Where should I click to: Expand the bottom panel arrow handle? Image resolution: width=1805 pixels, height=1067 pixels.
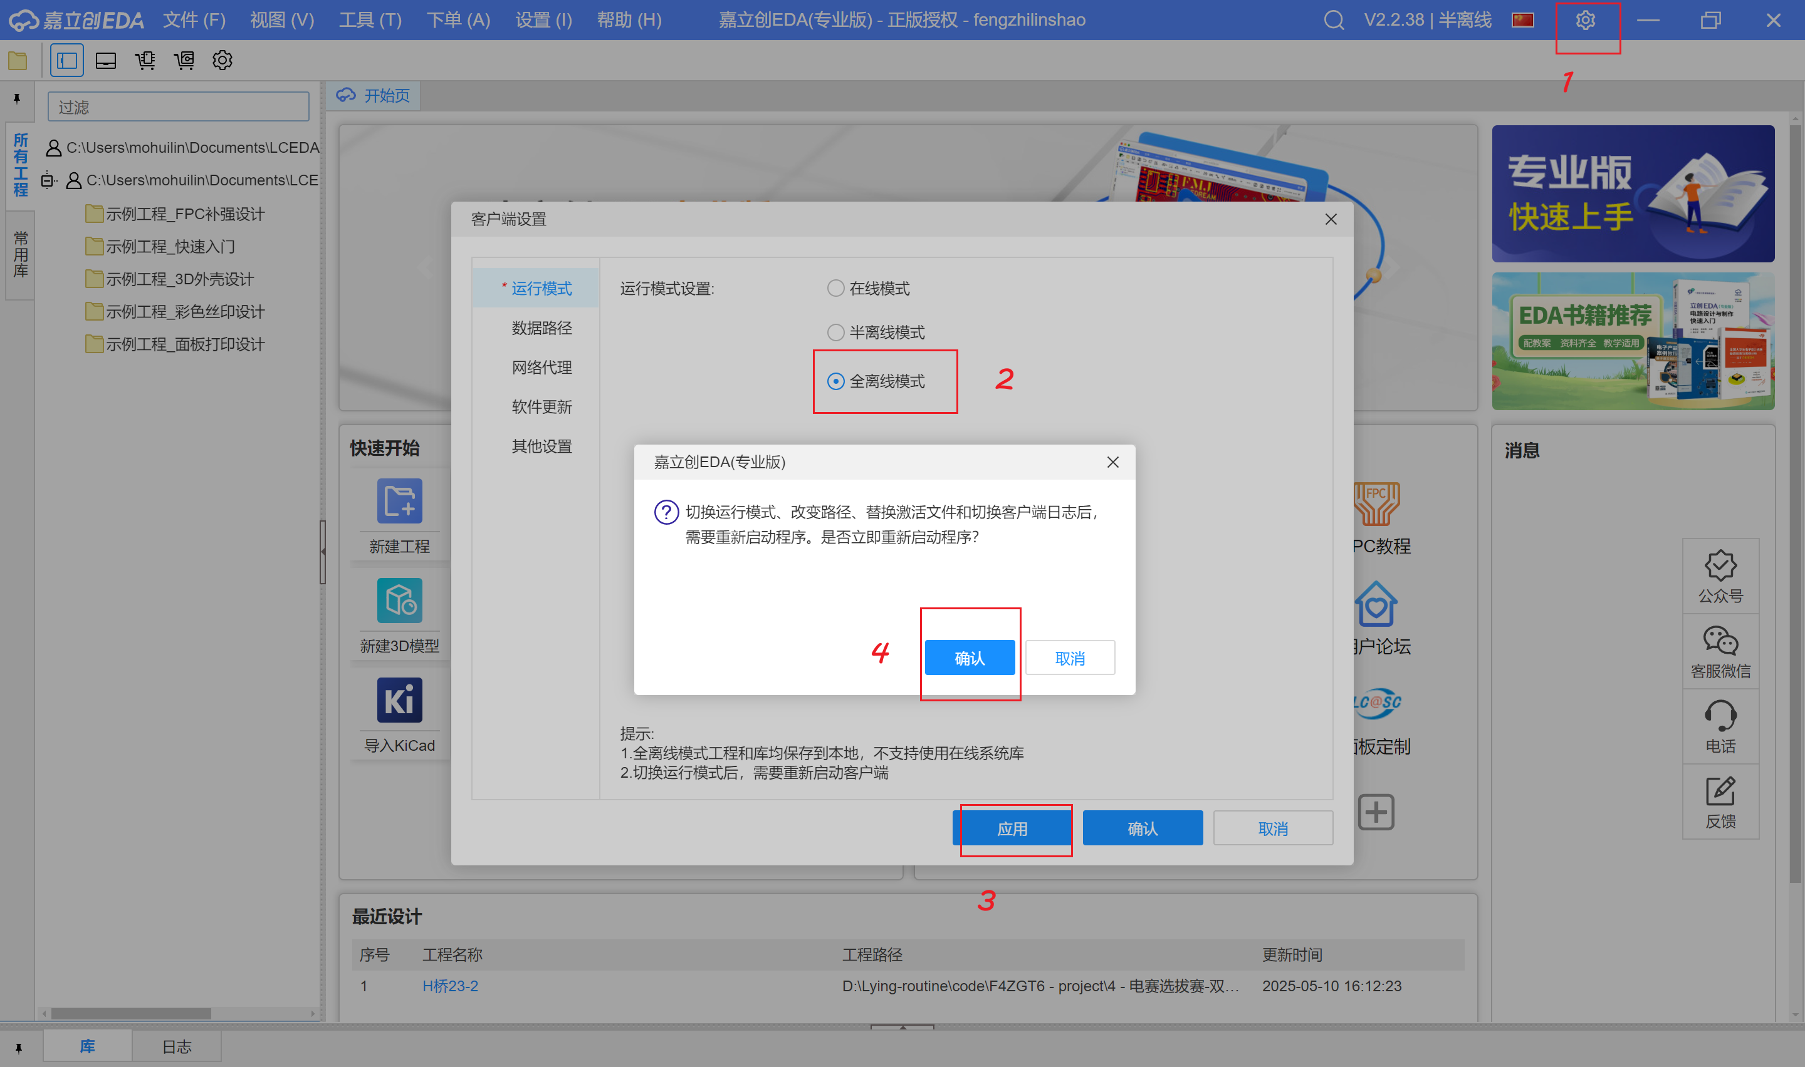click(x=902, y=1028)
